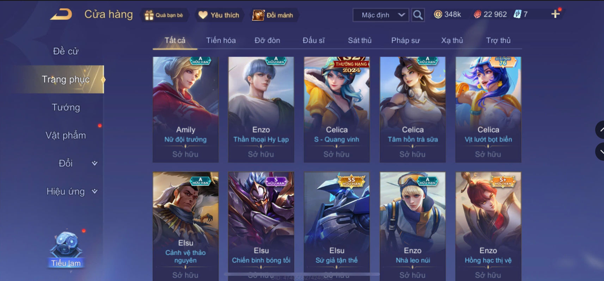Select Tướng in the sidebar
Image resolution: width=604 pixels, height=281 pixels.
tap(66, 107)
